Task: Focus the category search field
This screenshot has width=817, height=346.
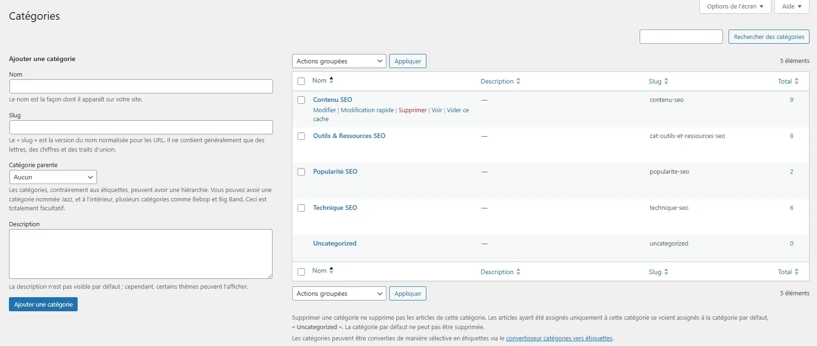Action: tap(681, 37)
